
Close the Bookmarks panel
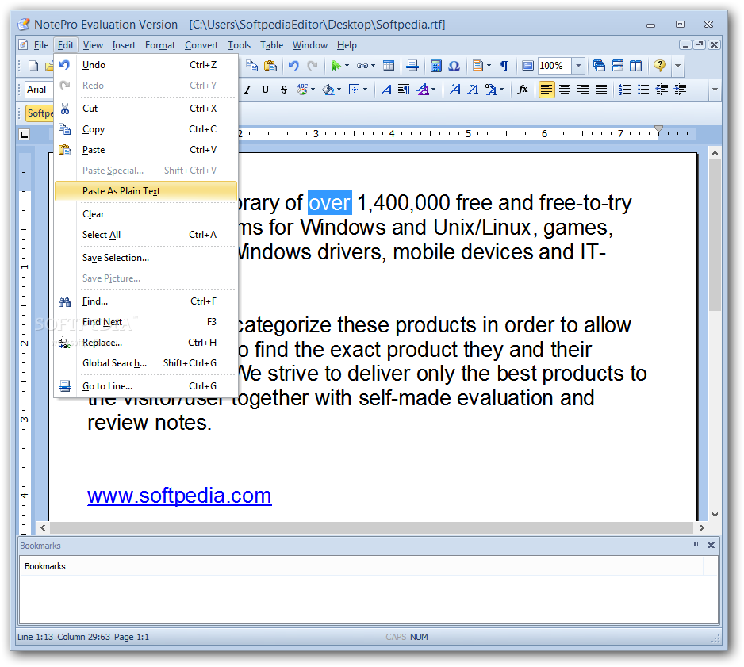click(x=711, y=545)
